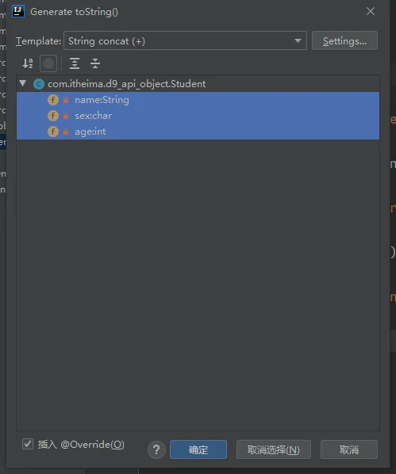Select the Student class icon row
The height and width of the screenshot is (474, 396).
coord(198,84)
